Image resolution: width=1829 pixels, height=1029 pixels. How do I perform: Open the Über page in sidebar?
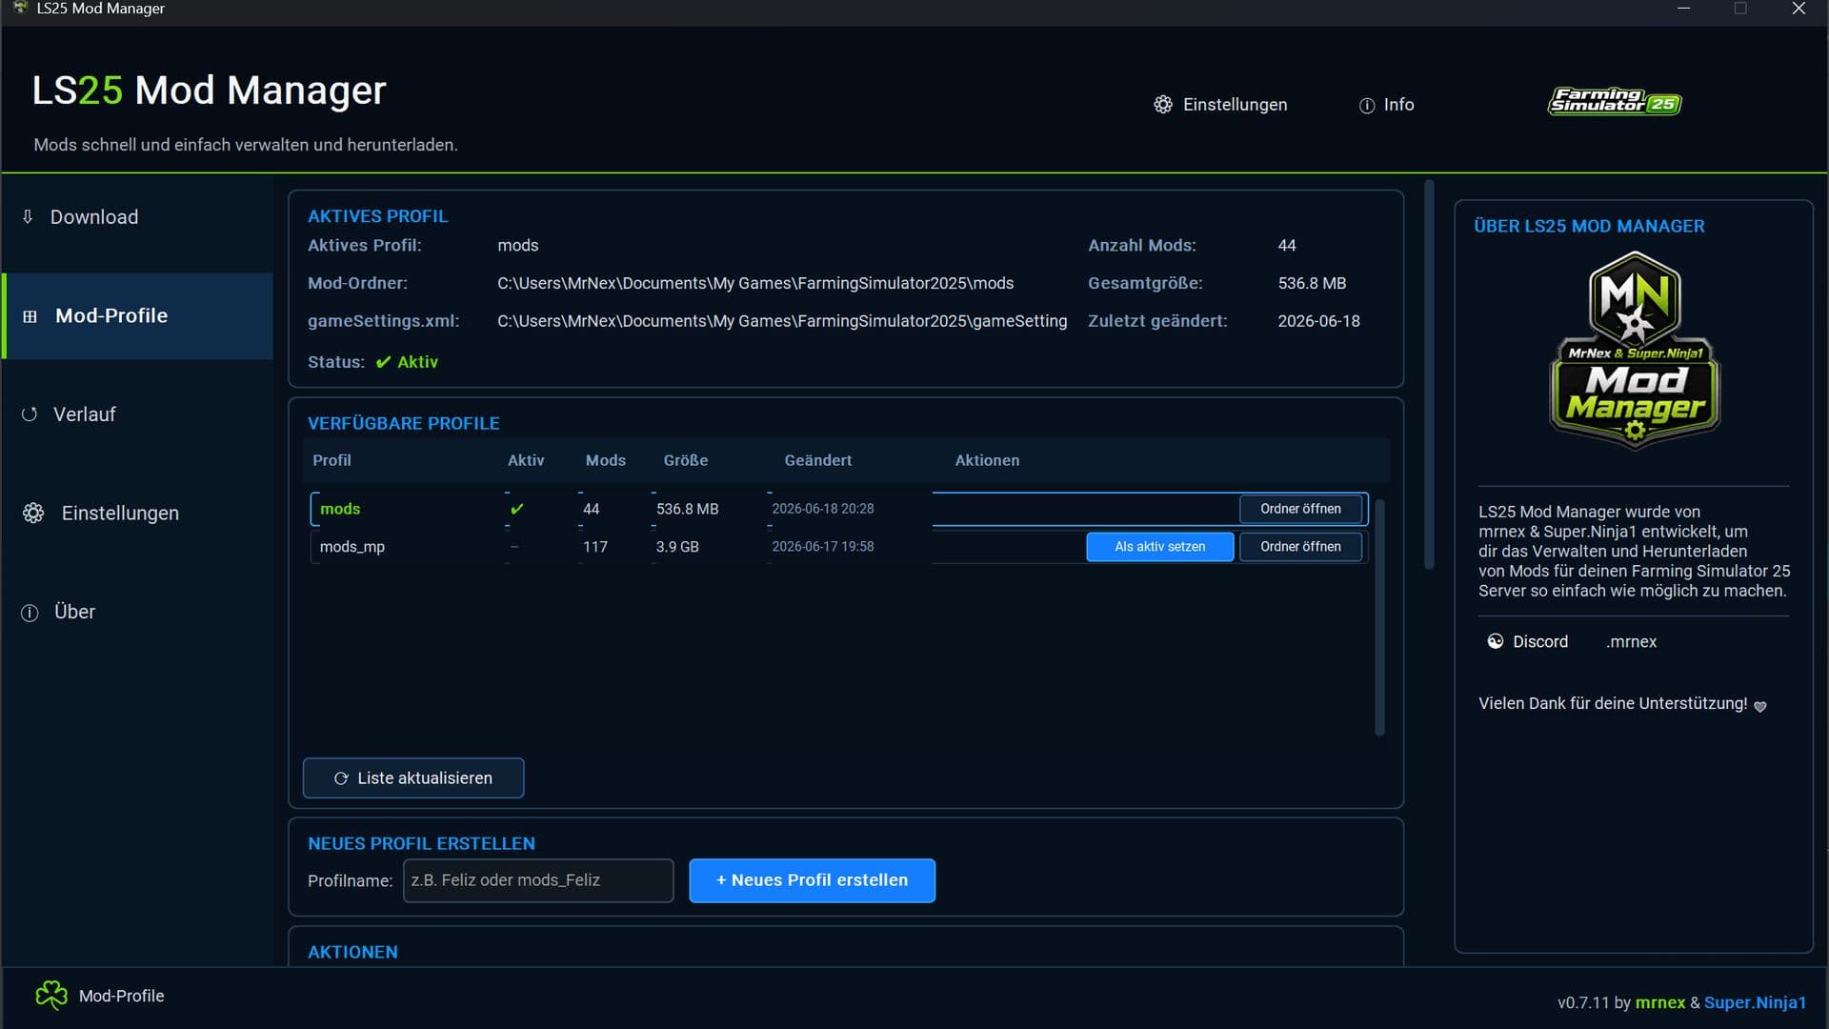tap(137, 612)
